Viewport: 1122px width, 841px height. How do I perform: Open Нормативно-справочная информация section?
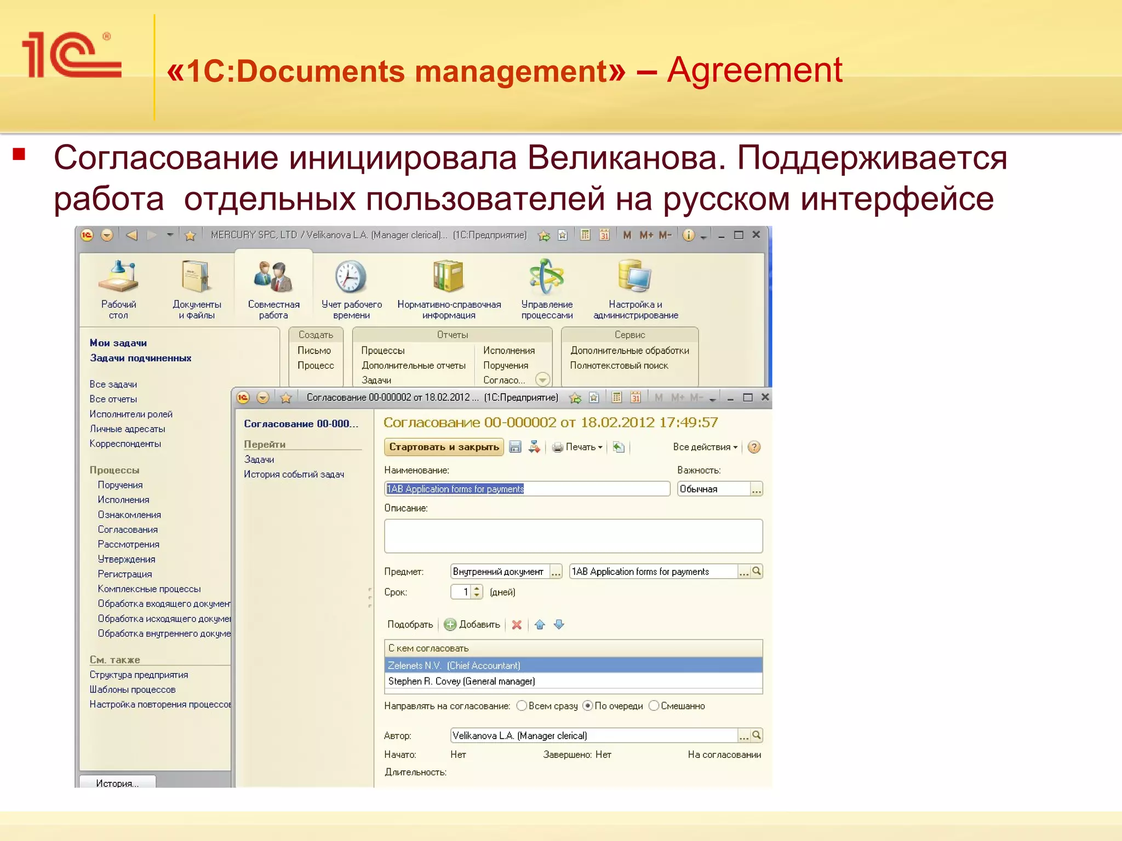[x=449, y=290]
